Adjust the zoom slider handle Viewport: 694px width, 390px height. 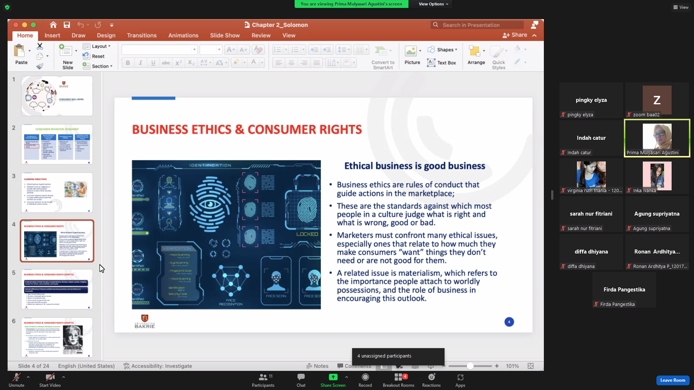coord(470,366)
